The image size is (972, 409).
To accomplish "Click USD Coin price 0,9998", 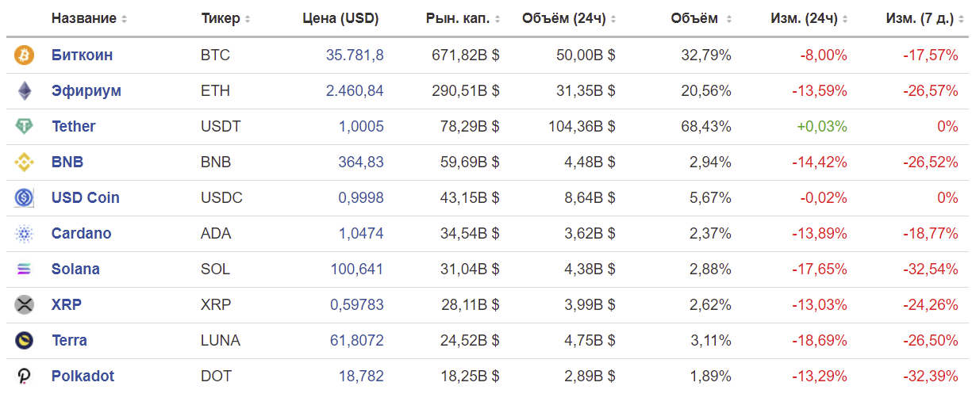I will tap(361, 198).
